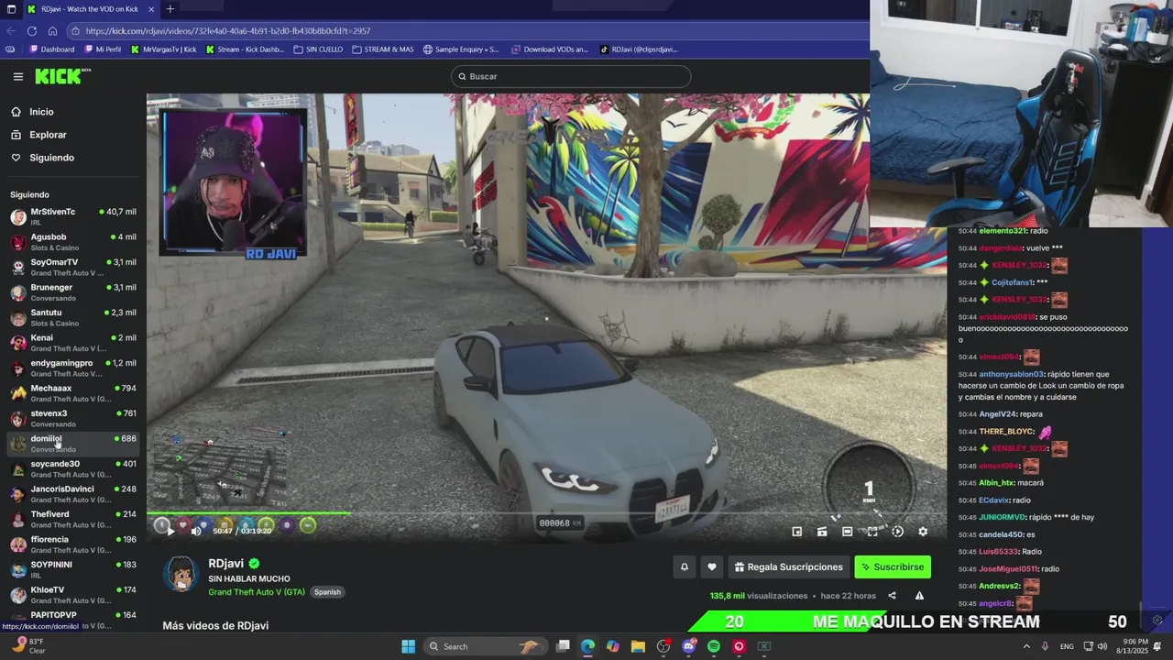Play the VOD with the play button

tap(169, 531)
